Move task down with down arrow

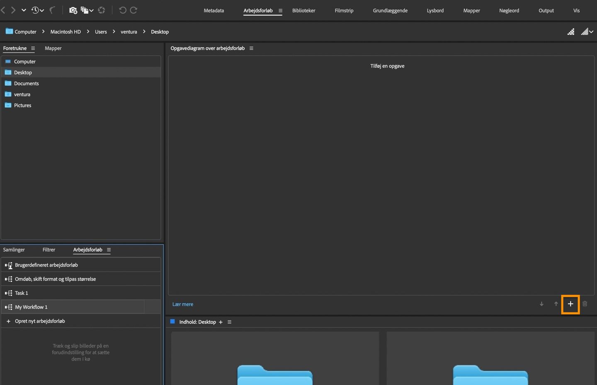(541, 304)
